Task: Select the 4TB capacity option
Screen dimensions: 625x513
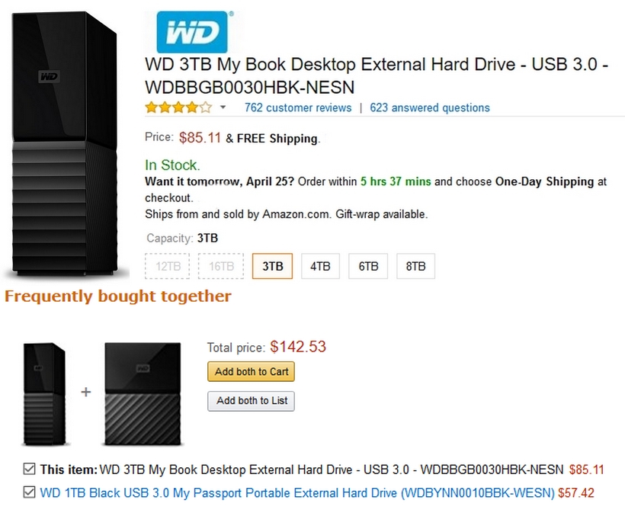Action: point(320,267)
